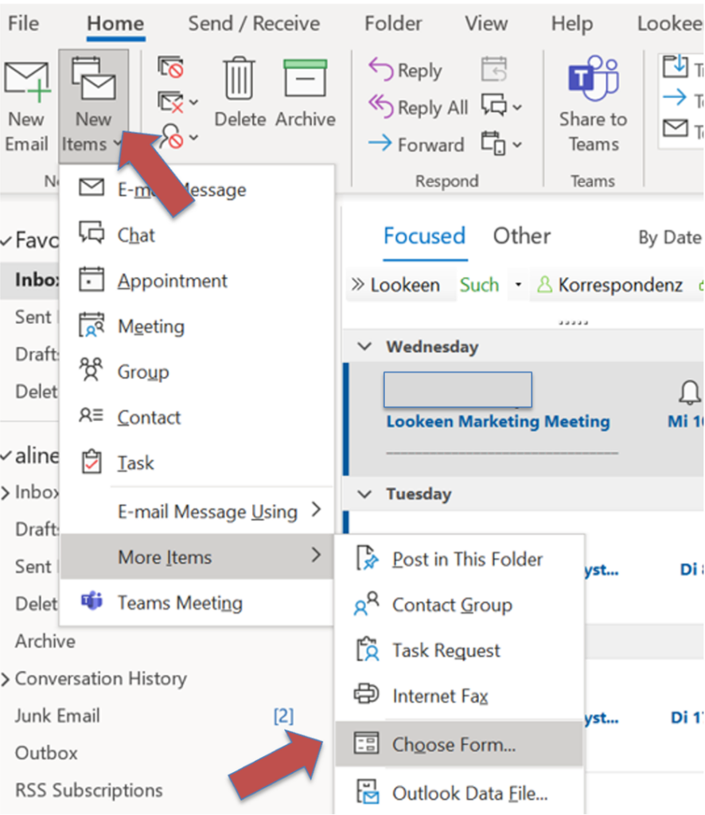Open the Send / Receive tab

pos(254,24)
